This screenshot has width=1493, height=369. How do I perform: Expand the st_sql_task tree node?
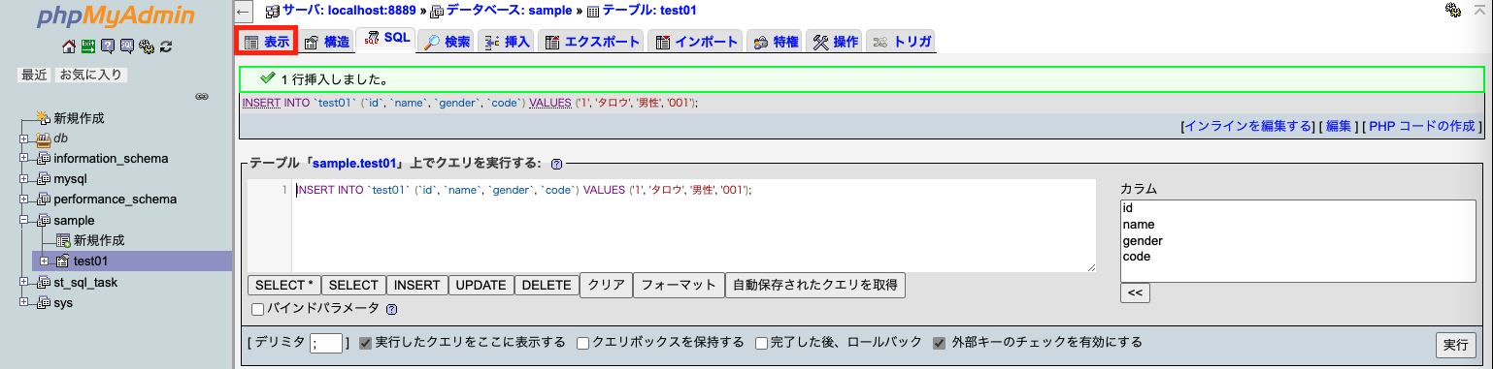(x=24, y=282)
